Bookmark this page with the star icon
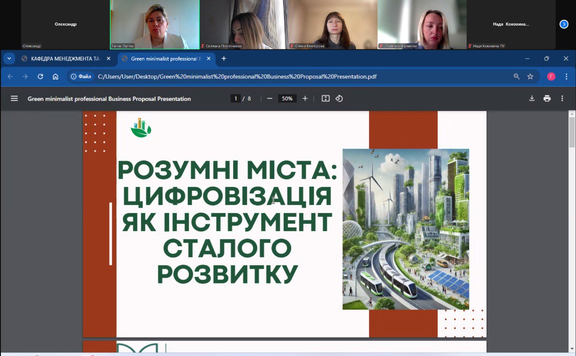The image size is (576, 356). pos(530,76)
